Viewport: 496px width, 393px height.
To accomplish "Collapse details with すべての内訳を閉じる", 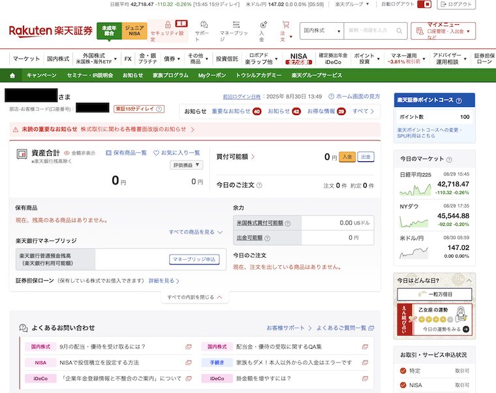I will click(194, 297).
